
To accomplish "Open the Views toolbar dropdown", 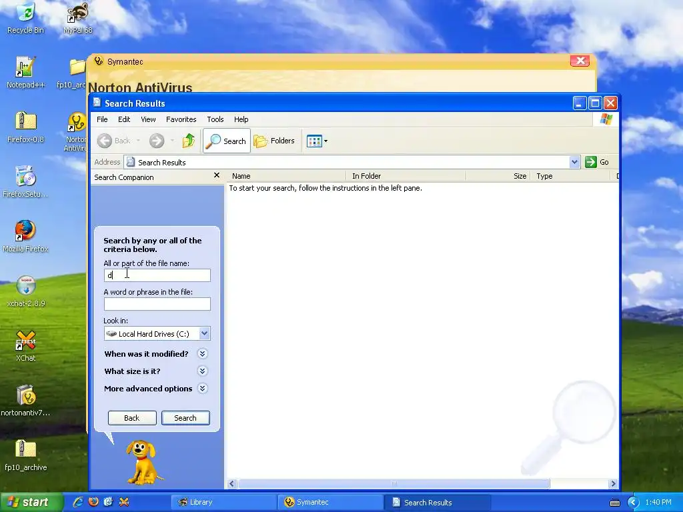I will point(317,141).
